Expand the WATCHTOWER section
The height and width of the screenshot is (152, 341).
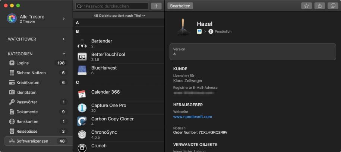pyautogui.click(x=64, y=39)
